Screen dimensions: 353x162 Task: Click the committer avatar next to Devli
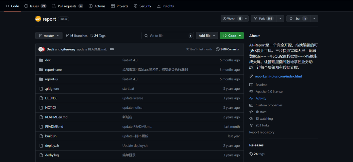point(41,49)
